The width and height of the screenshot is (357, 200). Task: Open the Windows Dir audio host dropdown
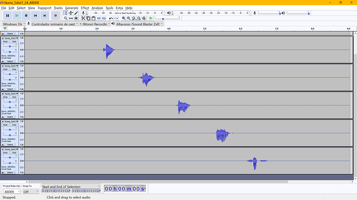coord(14,24)
